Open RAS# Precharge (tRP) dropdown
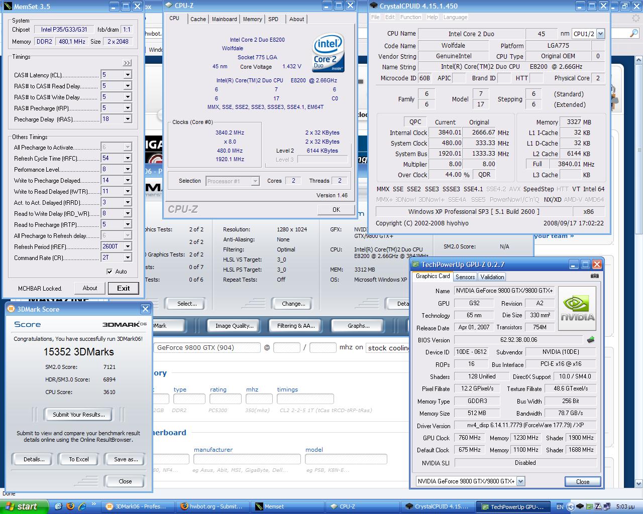 pos(128,108)
